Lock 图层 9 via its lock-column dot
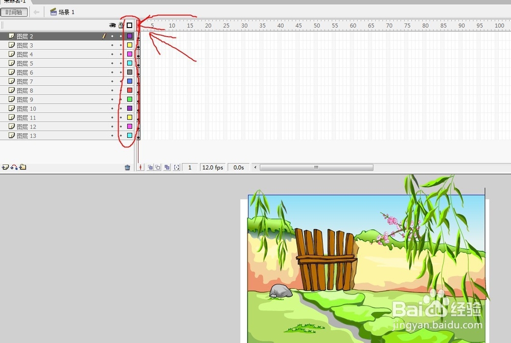 (121, 99)
